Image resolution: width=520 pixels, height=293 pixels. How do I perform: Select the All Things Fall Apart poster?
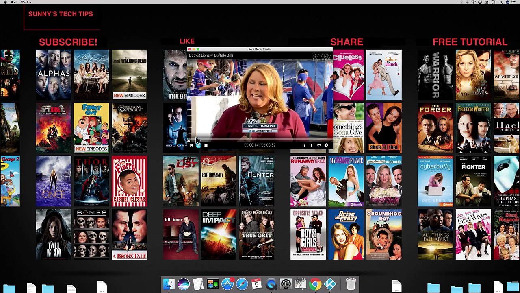(x=435, y=234)
